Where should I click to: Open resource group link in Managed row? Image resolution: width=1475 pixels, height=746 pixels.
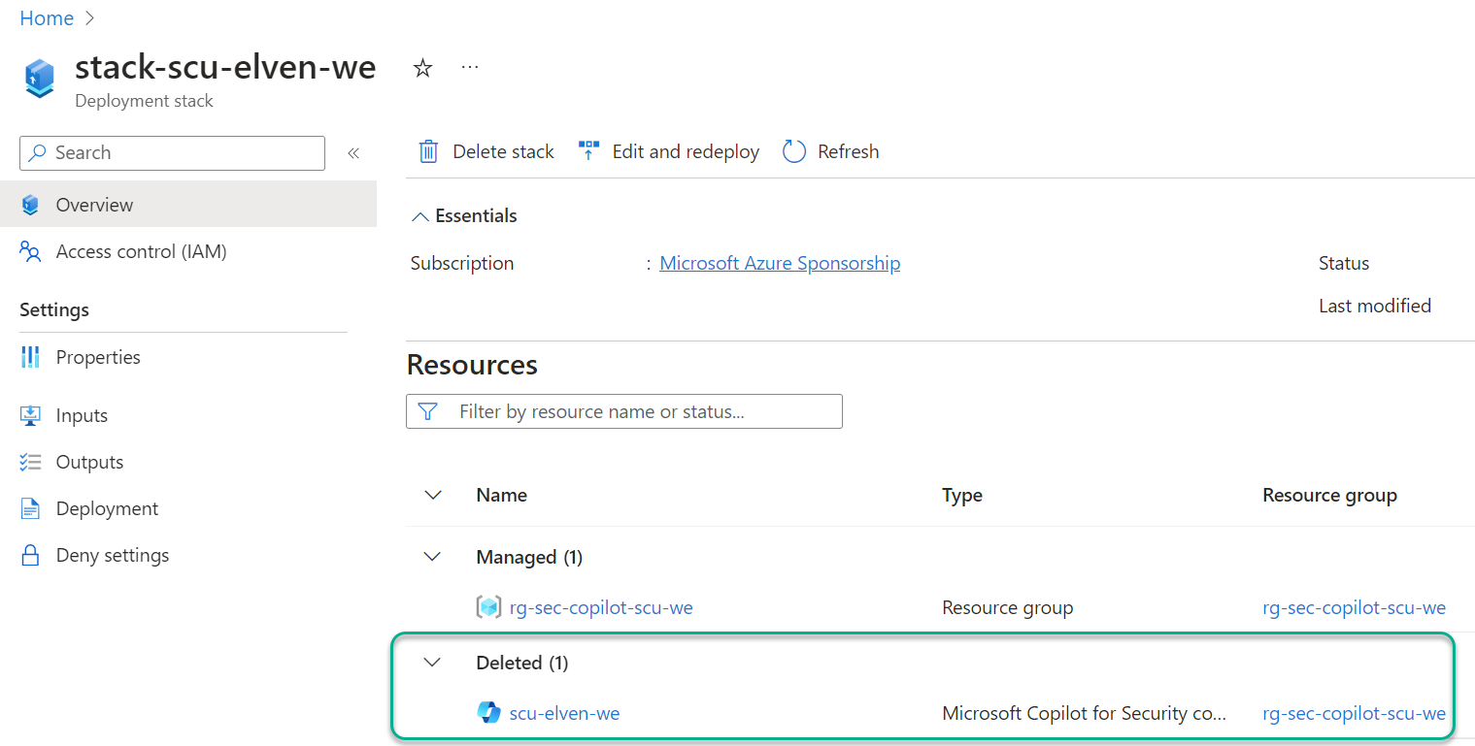(x=1354, y=608)
